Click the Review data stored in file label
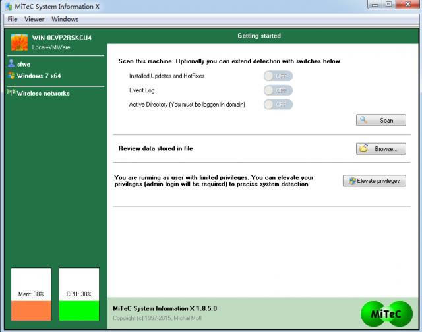Image resolution: width=422 pixels, height=332 pixels. pos(156,148)
